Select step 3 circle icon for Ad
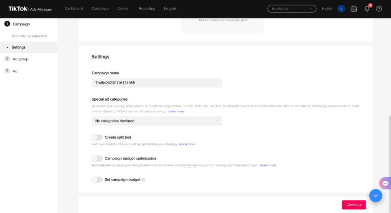 (7, 71)
